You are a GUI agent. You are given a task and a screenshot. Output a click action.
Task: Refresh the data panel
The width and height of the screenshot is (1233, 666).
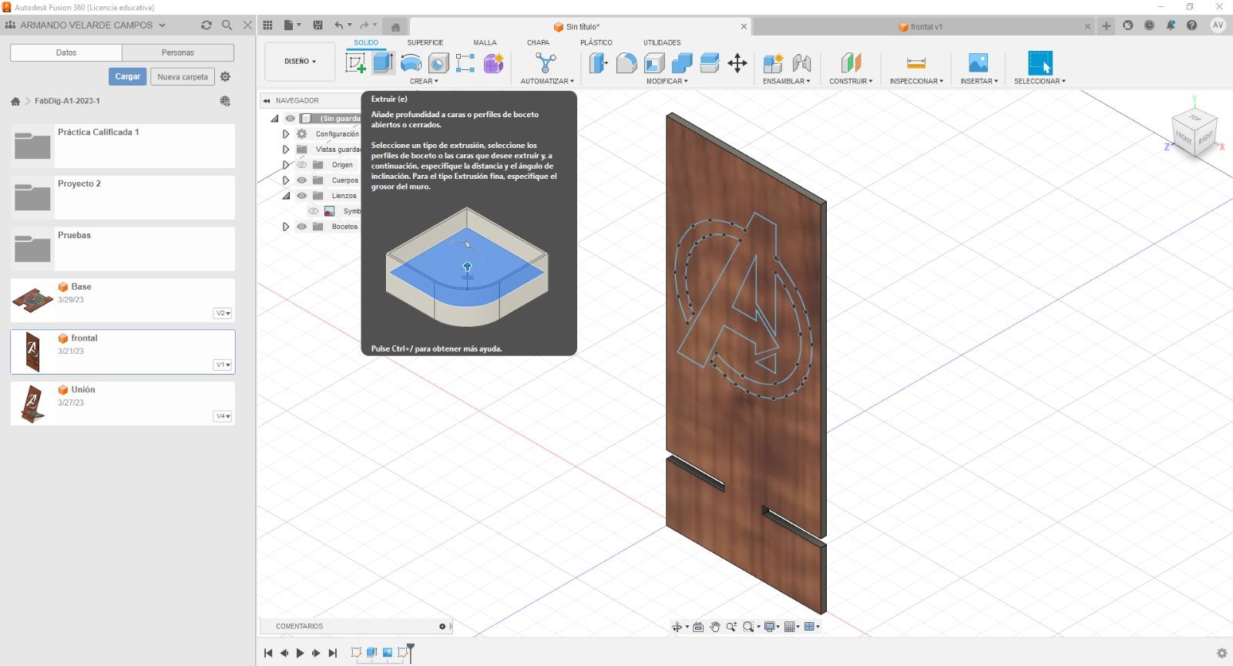[206, 25]
